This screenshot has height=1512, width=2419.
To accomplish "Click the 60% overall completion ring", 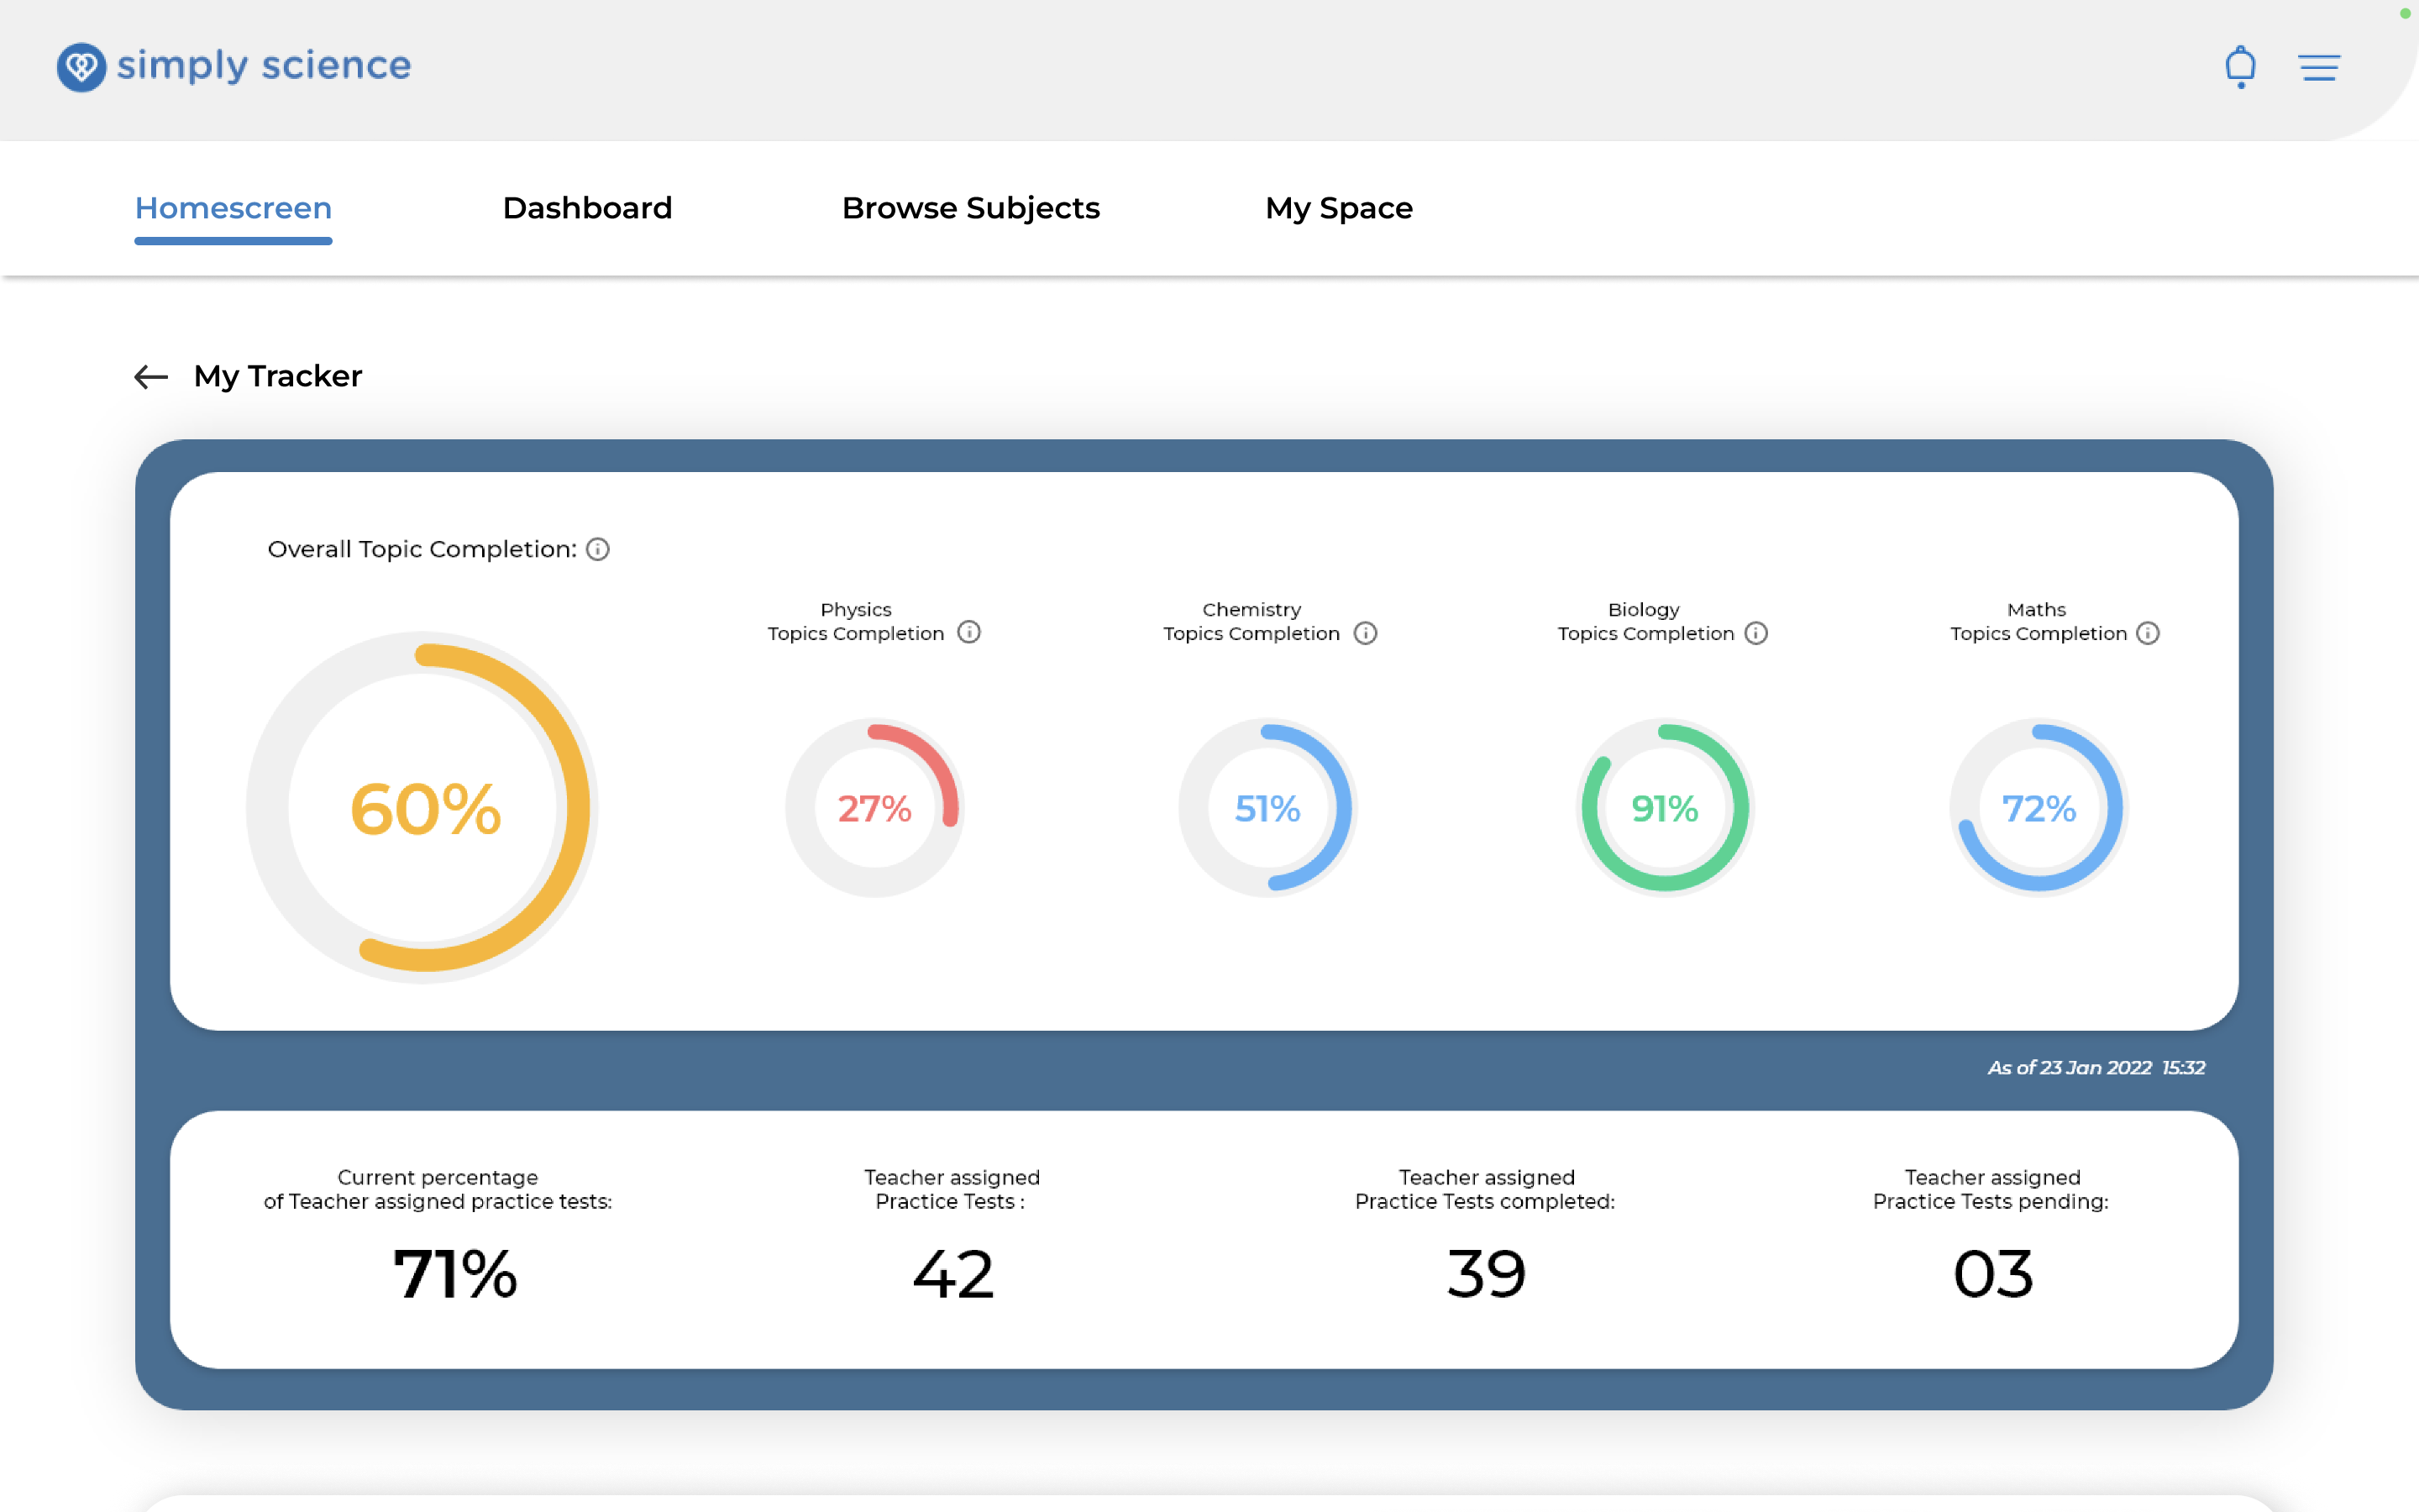I will [422, 807].
